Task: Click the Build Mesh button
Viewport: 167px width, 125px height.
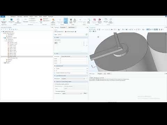Action: pyautogui.click(x=71, y=21)
